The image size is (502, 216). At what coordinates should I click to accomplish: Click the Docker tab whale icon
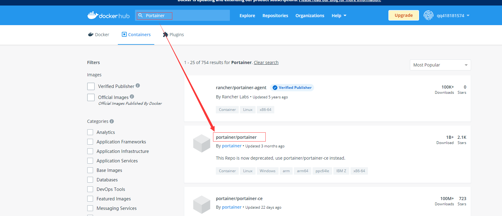point(91,34)
